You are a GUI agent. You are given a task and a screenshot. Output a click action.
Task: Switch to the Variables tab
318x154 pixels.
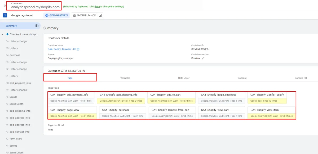tap(125, 78)
